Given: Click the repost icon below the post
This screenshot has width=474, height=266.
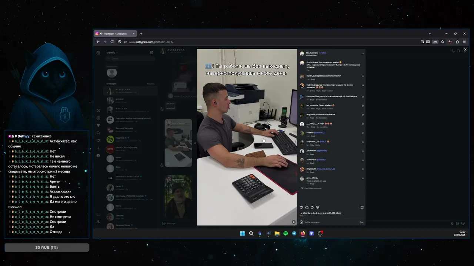Looking at the screenshot, I should click(x=312, y=208).
